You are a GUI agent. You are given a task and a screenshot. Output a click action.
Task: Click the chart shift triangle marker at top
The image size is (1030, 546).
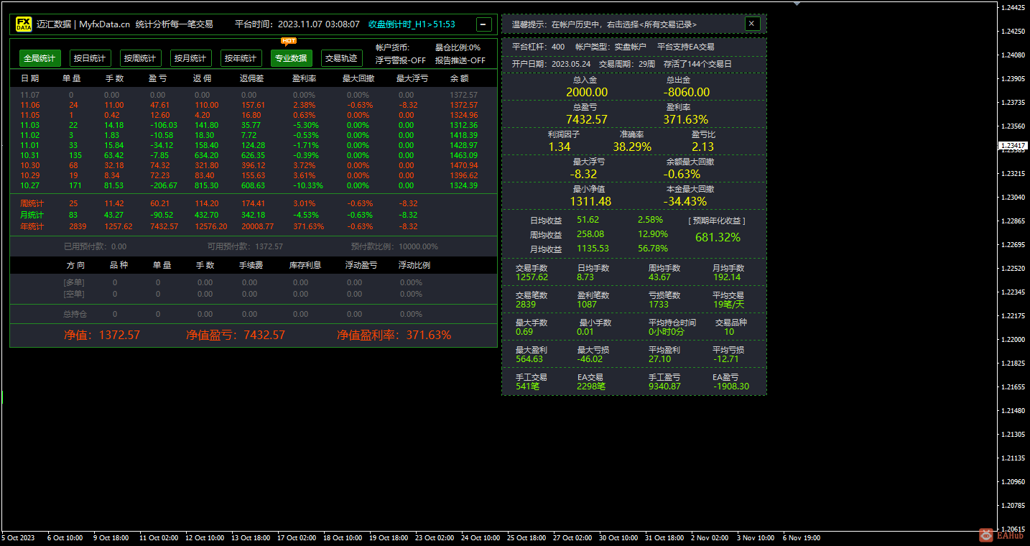click(x=797, y=4)
